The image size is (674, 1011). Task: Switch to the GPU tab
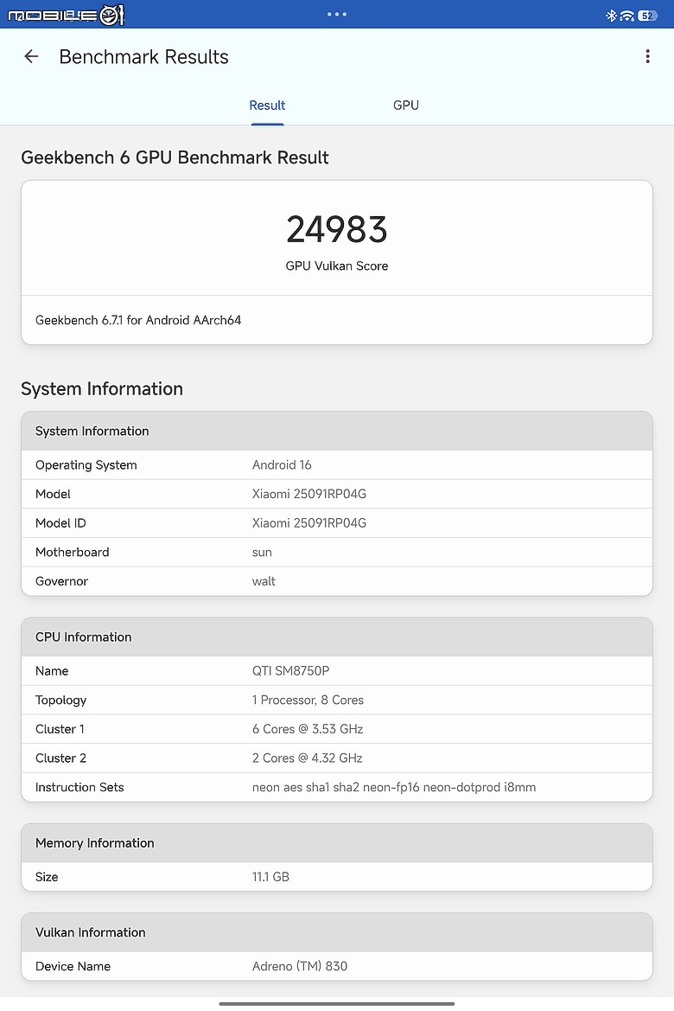pyautogui.click(x=406, y=106)
